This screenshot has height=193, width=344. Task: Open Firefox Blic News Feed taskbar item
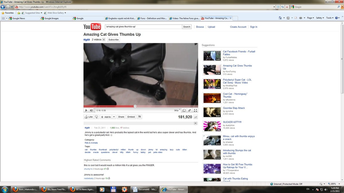pos(54,189)
